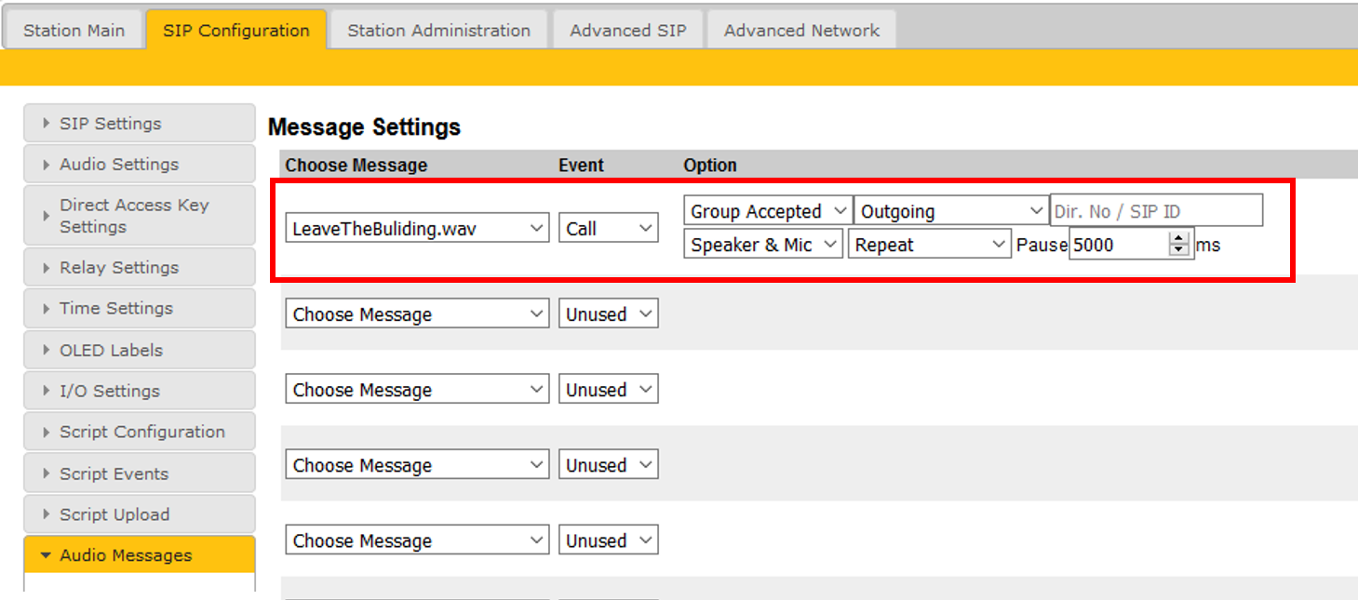Click the Dir. No / SIP ID field
Screen dimensions: 1358x600
click(1156, 211)
